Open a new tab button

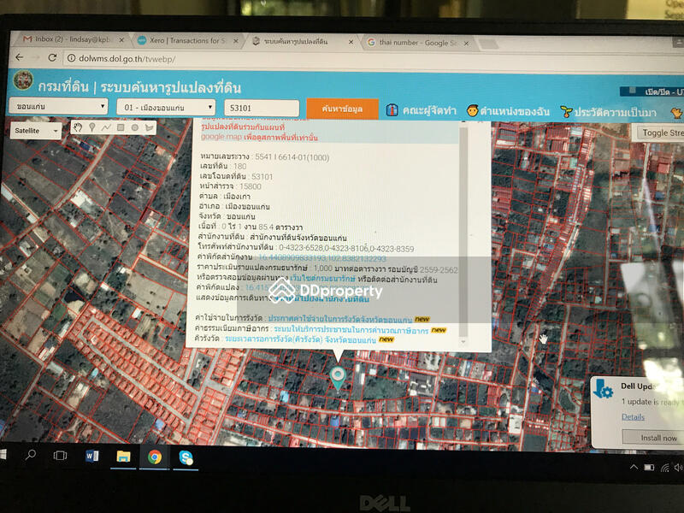[487, 44]
